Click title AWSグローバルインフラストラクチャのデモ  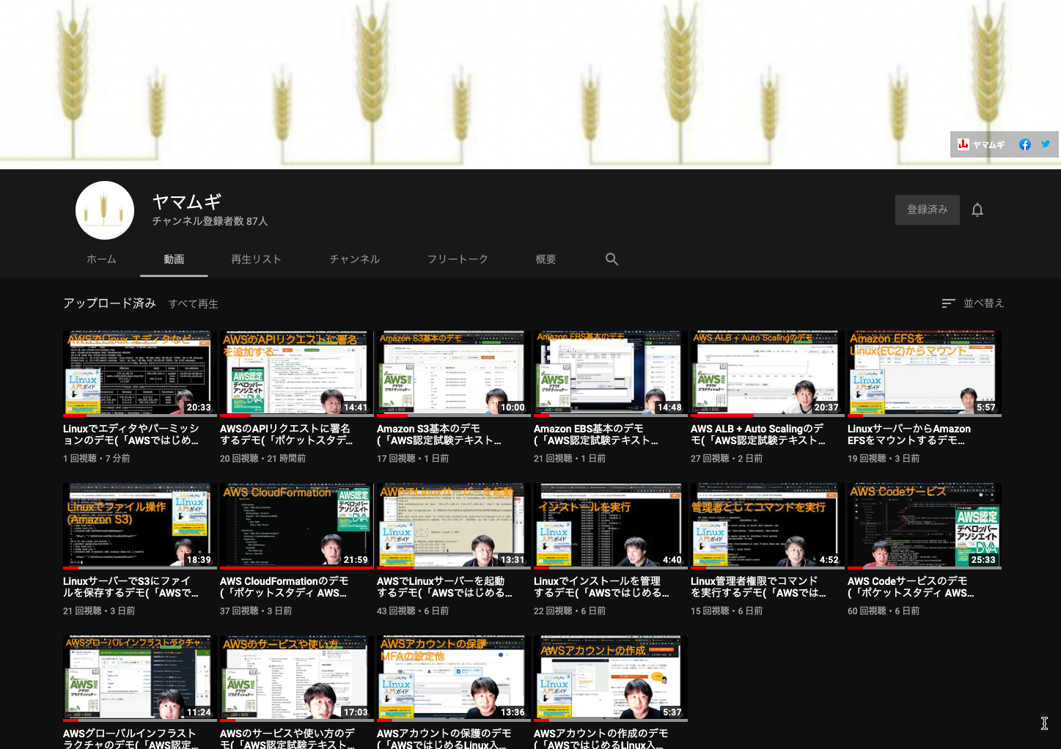(x=131, y=739)
